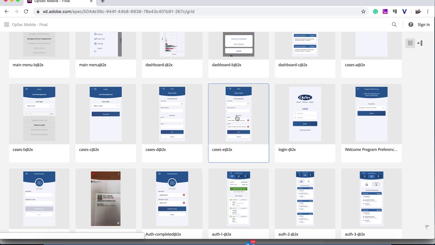
Task: Open a new browser tab
Action: click(x=103, y=2)
